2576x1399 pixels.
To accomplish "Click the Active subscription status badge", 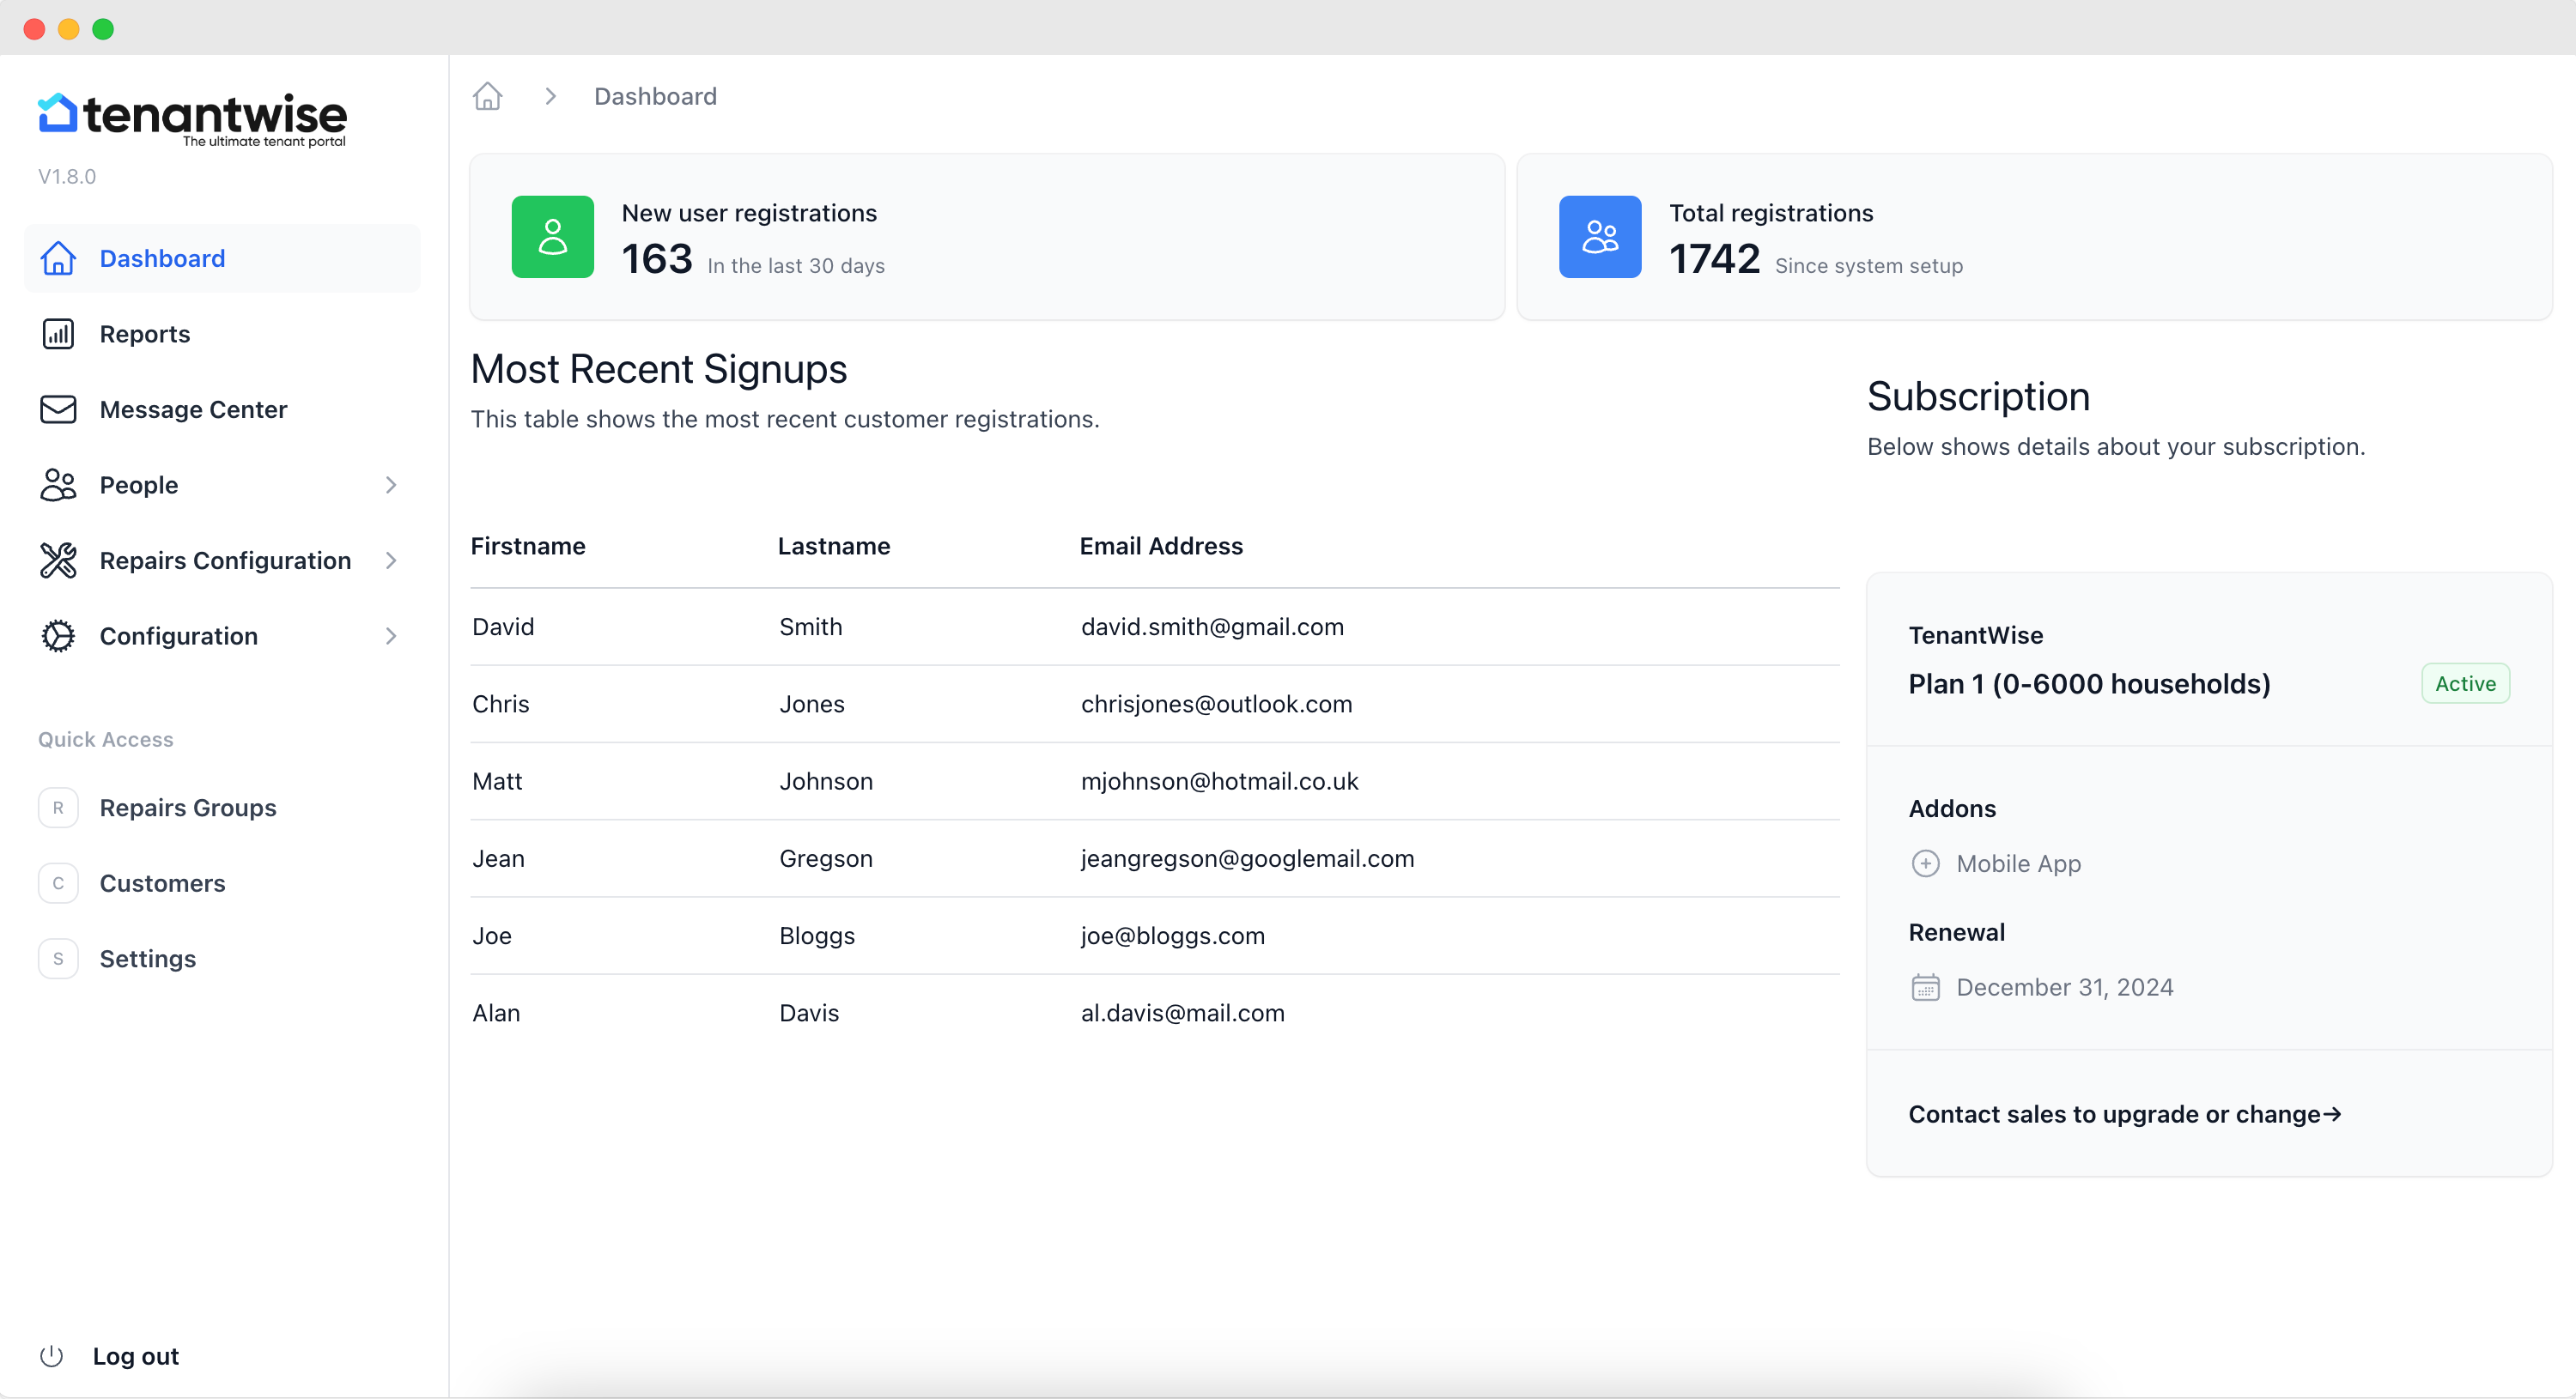I will tap(2465, 683).
